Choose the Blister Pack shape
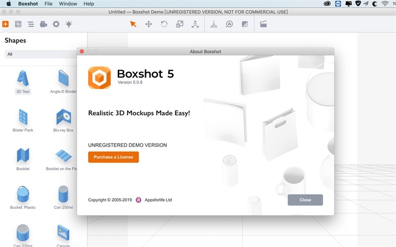 click(23, 121)
